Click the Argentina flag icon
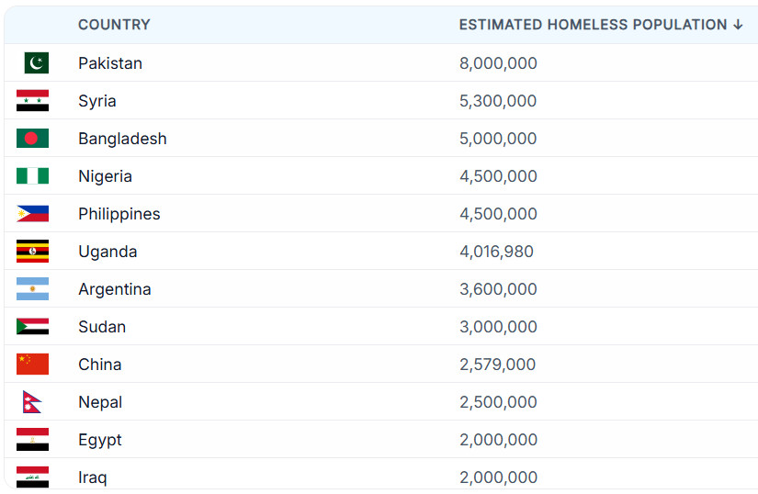The image size is (758, 494). [32, 289]
